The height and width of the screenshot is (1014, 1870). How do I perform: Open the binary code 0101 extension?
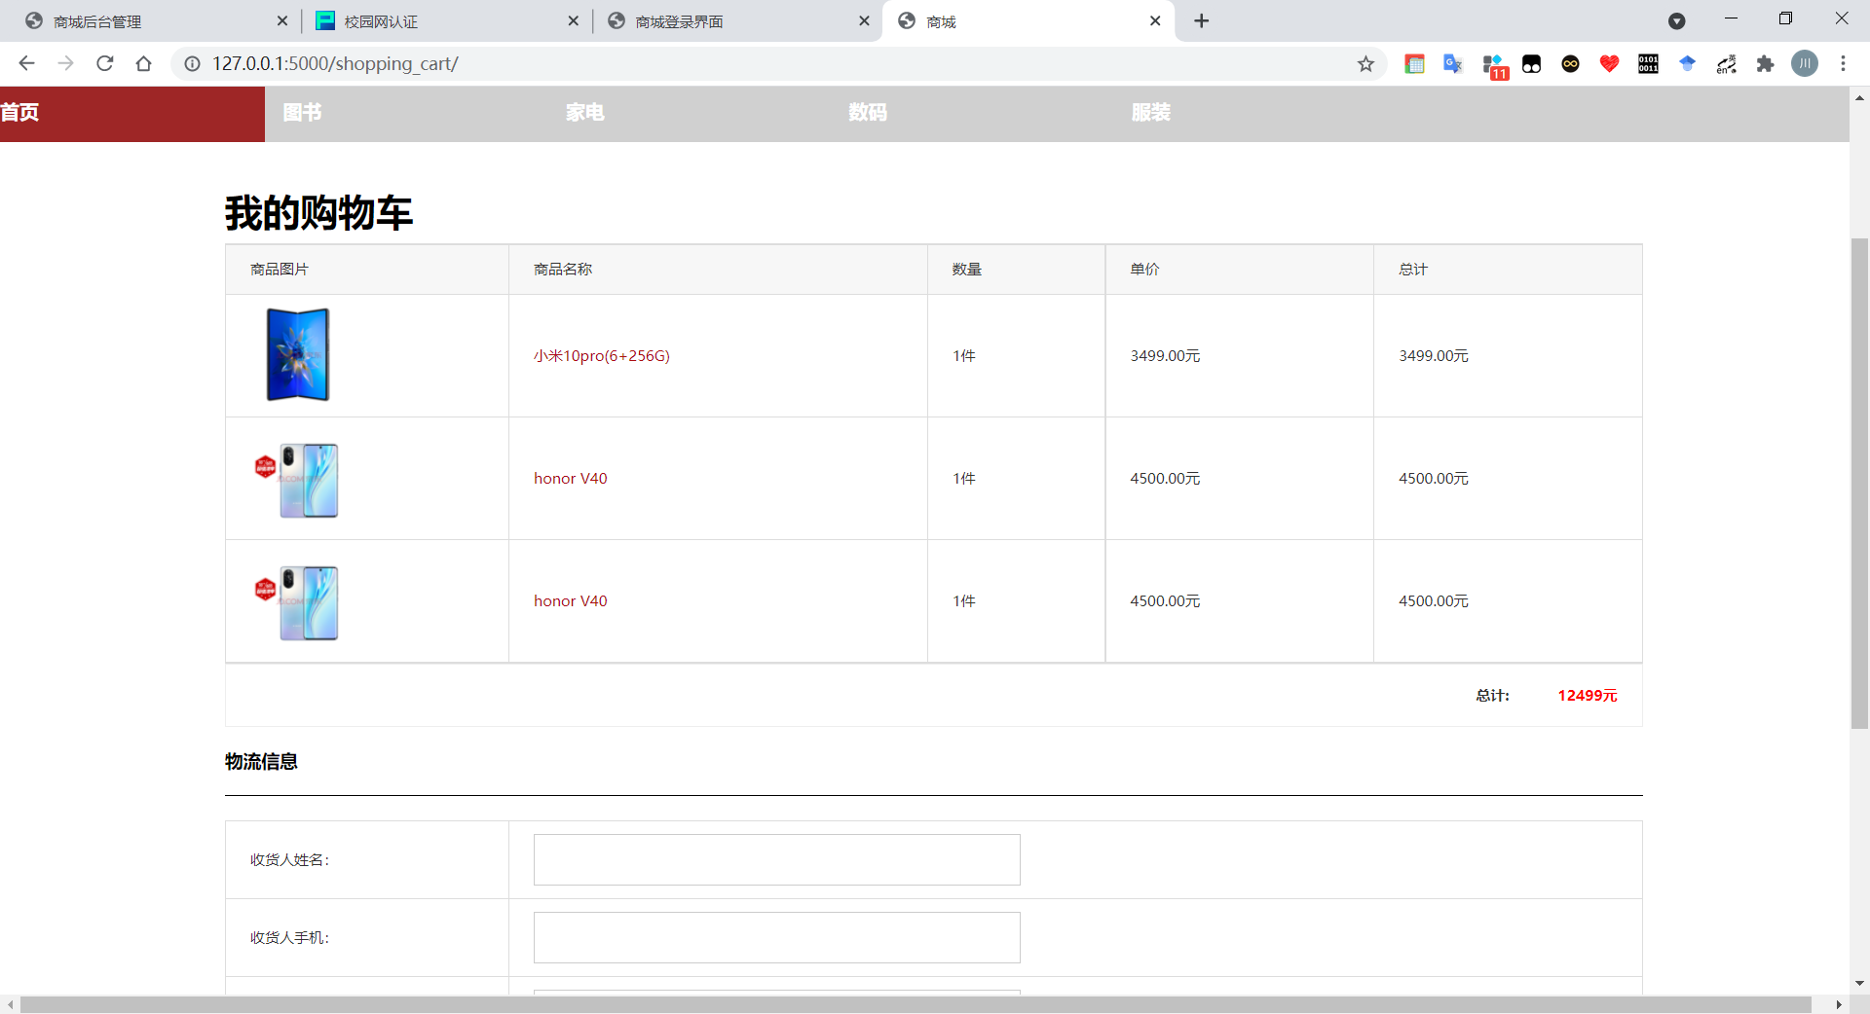pyautogui.click(x=1648, y=63)
